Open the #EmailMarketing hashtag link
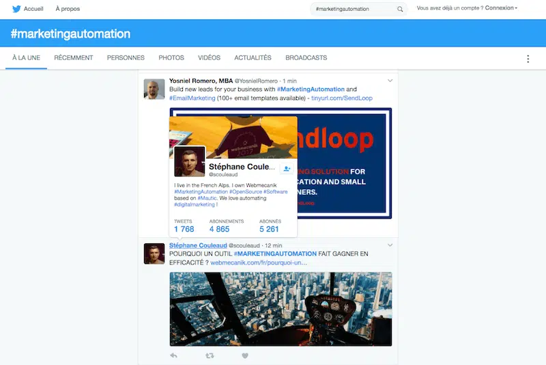546x365 pixels. point(192,98)
